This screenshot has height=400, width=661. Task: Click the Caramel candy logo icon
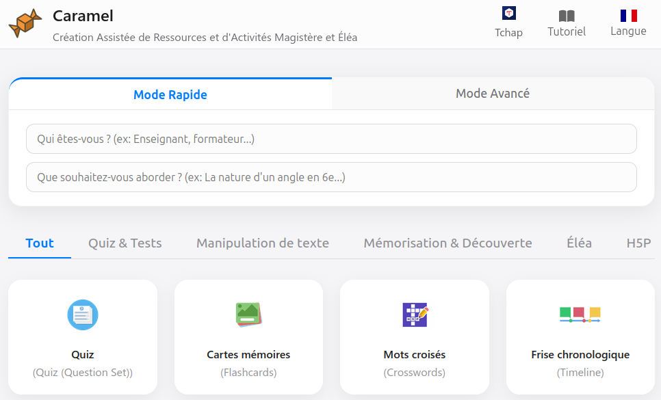point(25,24)
